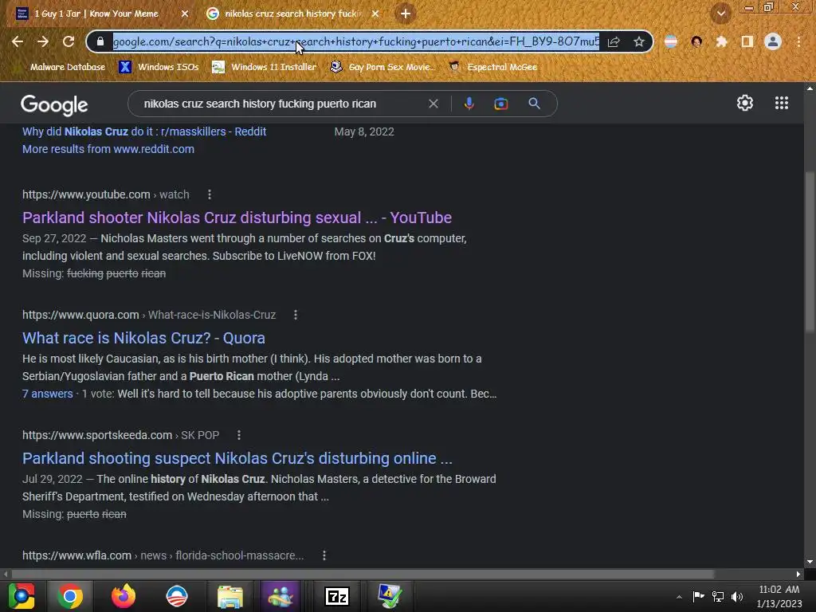
Task: Start a voice search with the microphone
Action: [469, 104]
